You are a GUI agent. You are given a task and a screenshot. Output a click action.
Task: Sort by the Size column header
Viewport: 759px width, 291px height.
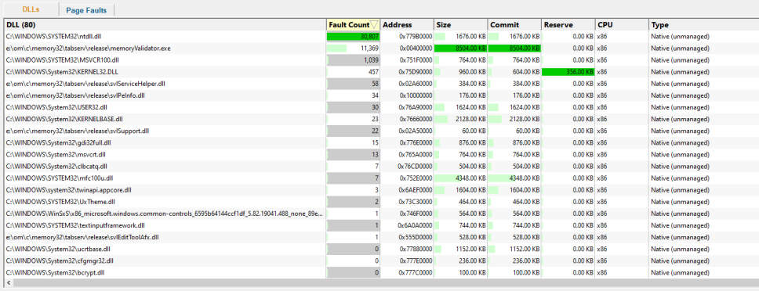click(x=461, y=25)
